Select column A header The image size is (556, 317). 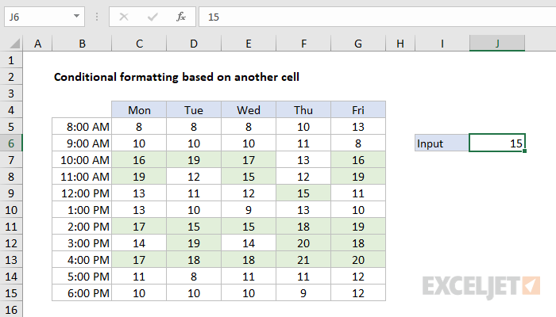coord(37,44)
